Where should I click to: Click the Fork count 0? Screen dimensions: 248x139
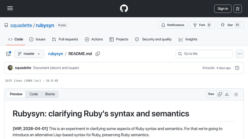(209, 25)
